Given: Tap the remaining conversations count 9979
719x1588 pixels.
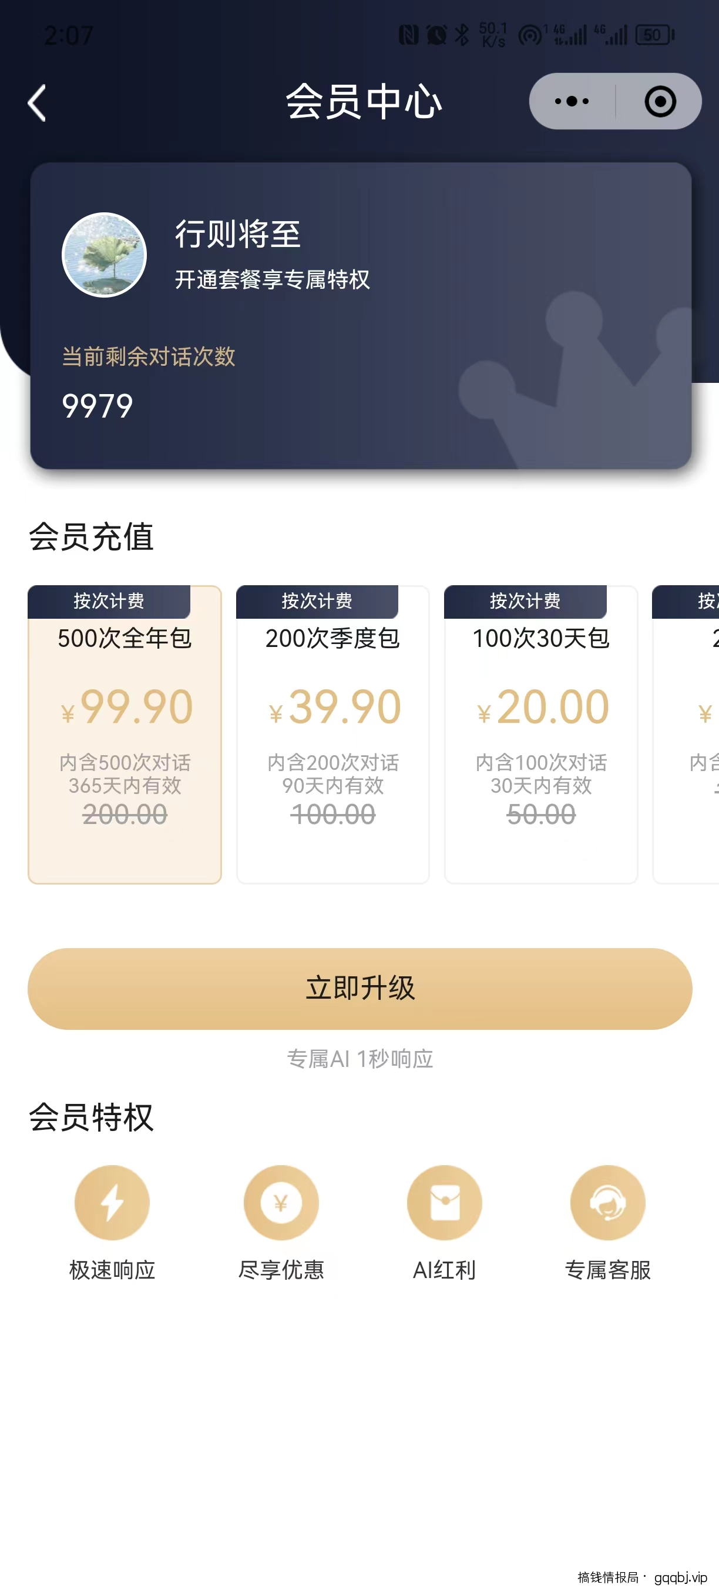Looking at the screenshot, I should [x=98, y=406].
